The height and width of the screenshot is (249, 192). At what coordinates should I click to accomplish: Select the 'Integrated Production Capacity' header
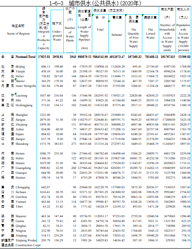pos(44,40)
